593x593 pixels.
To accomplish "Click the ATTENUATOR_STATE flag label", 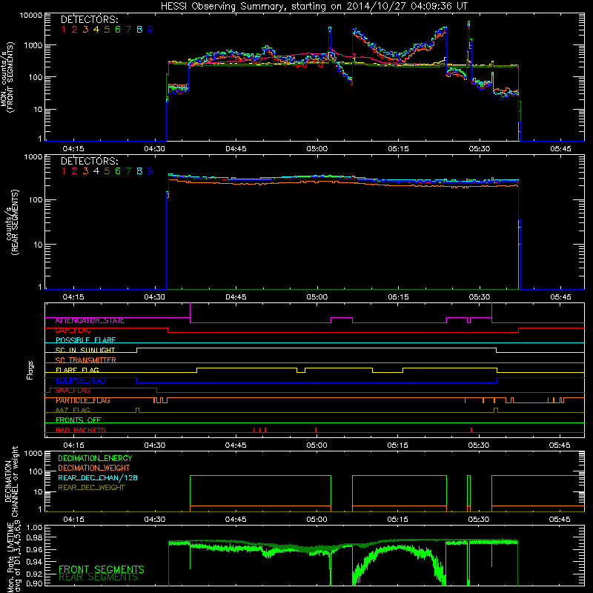I will tap(90, 321).
